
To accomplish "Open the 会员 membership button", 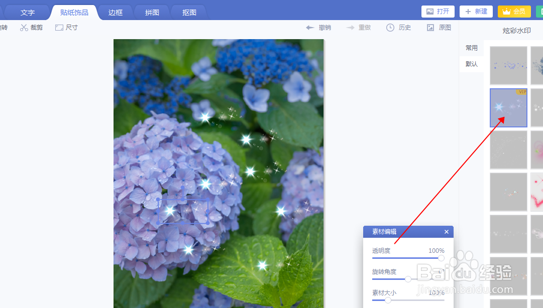I will pos(514,12).
